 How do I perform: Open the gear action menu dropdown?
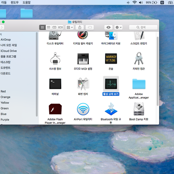pos(118,27)
